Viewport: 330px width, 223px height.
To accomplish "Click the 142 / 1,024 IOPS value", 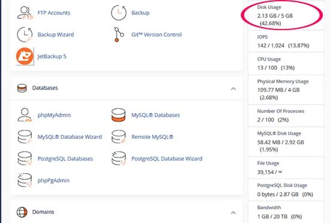I will pos(271,45).
